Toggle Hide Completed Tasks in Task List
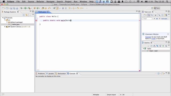The height and width of the screenshot is (96, 171). click(x=159, y=15)
